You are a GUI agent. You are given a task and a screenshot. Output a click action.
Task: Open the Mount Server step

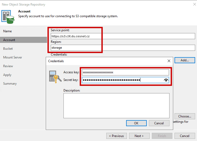coord(13,57)
